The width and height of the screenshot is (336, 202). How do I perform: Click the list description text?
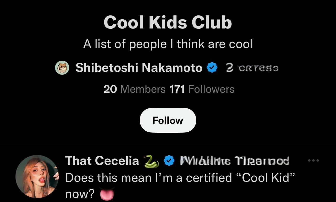(x=168, y=44)
